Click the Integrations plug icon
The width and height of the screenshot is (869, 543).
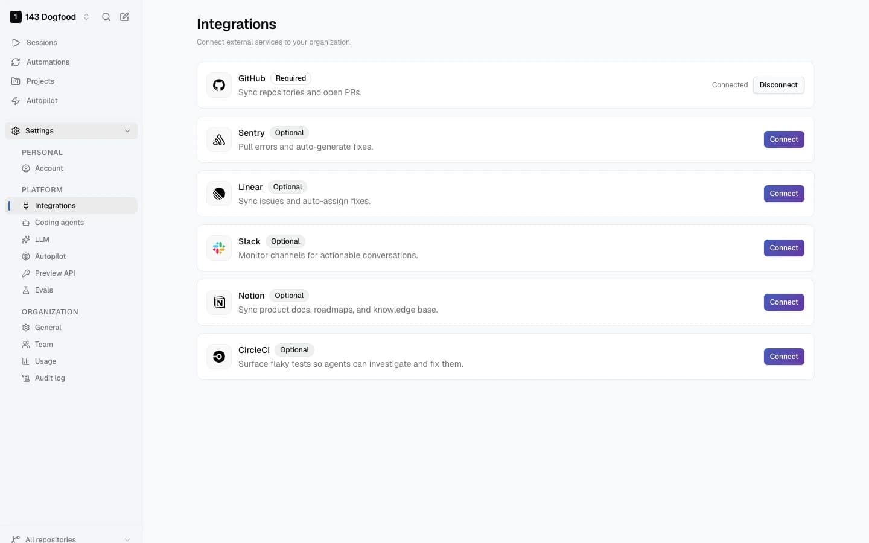pos(26,206)
